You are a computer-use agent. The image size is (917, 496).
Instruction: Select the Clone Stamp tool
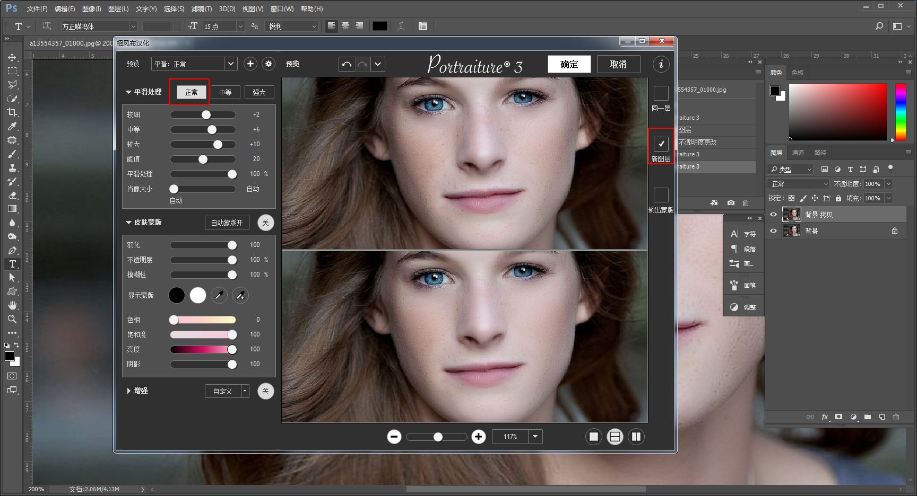[12, 167]
